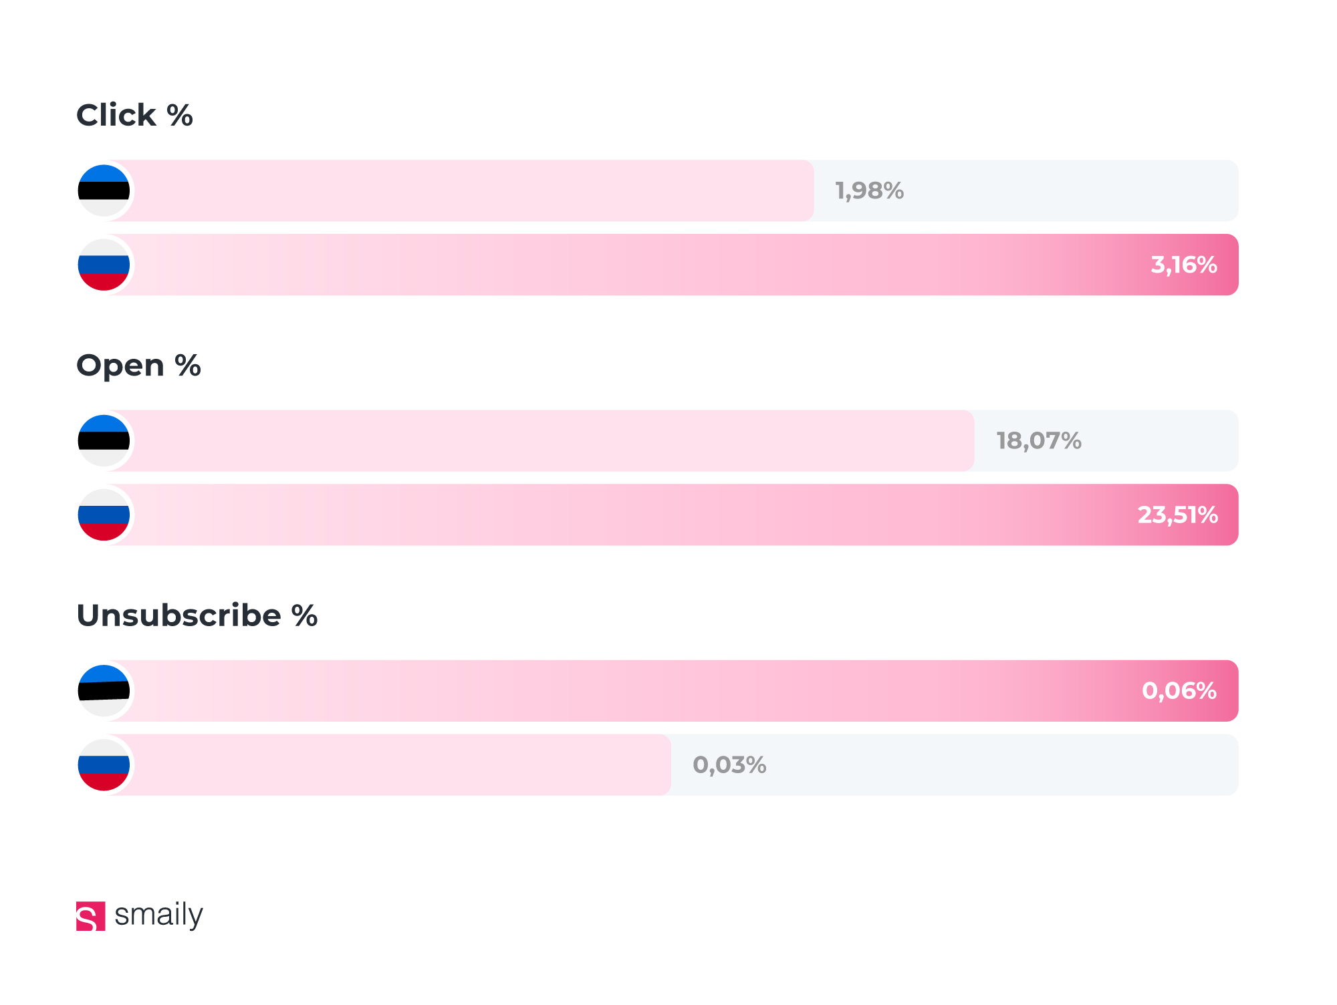Click the smaily wordmark text
Screen dimensions: 1337x1005
(158, 915)
